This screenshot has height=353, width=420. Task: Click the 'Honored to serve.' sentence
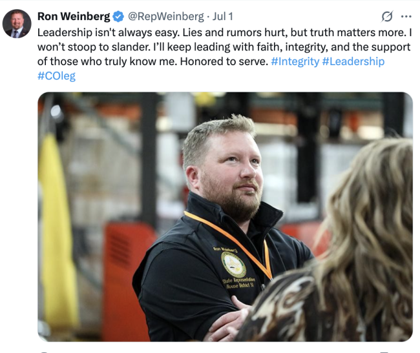coord(224,61)
